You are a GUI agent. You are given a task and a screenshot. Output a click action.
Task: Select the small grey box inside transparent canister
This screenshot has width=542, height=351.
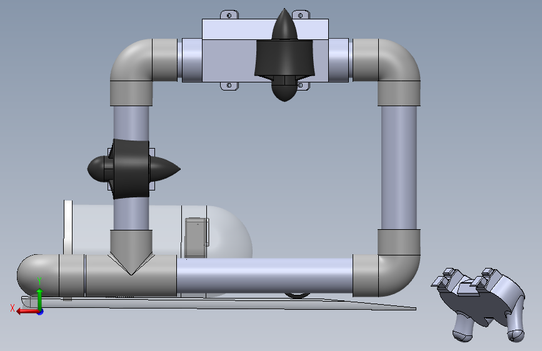pyautogui.click(x=197, y=237)
